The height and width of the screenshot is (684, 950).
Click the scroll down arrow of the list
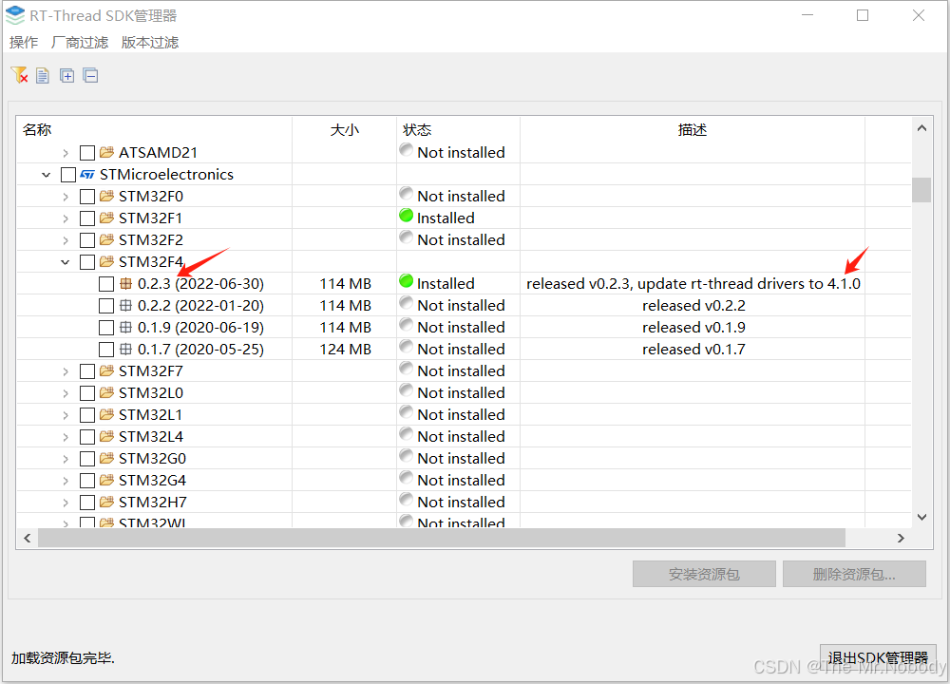[x=921, y=517]
